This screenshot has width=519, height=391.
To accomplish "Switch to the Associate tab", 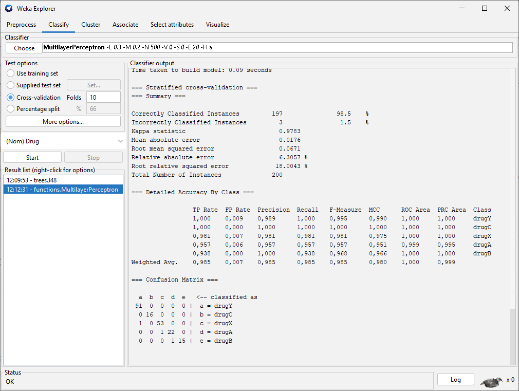I will [x=125, y=25].
